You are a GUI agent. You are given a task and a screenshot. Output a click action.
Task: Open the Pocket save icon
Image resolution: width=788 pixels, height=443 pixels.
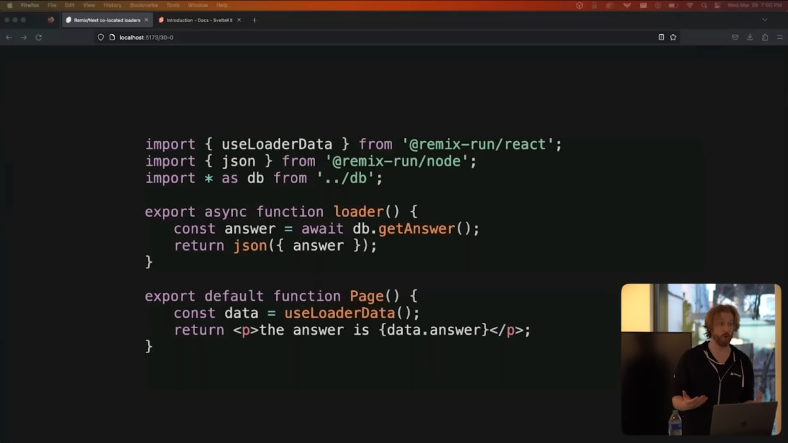[735, 37]
